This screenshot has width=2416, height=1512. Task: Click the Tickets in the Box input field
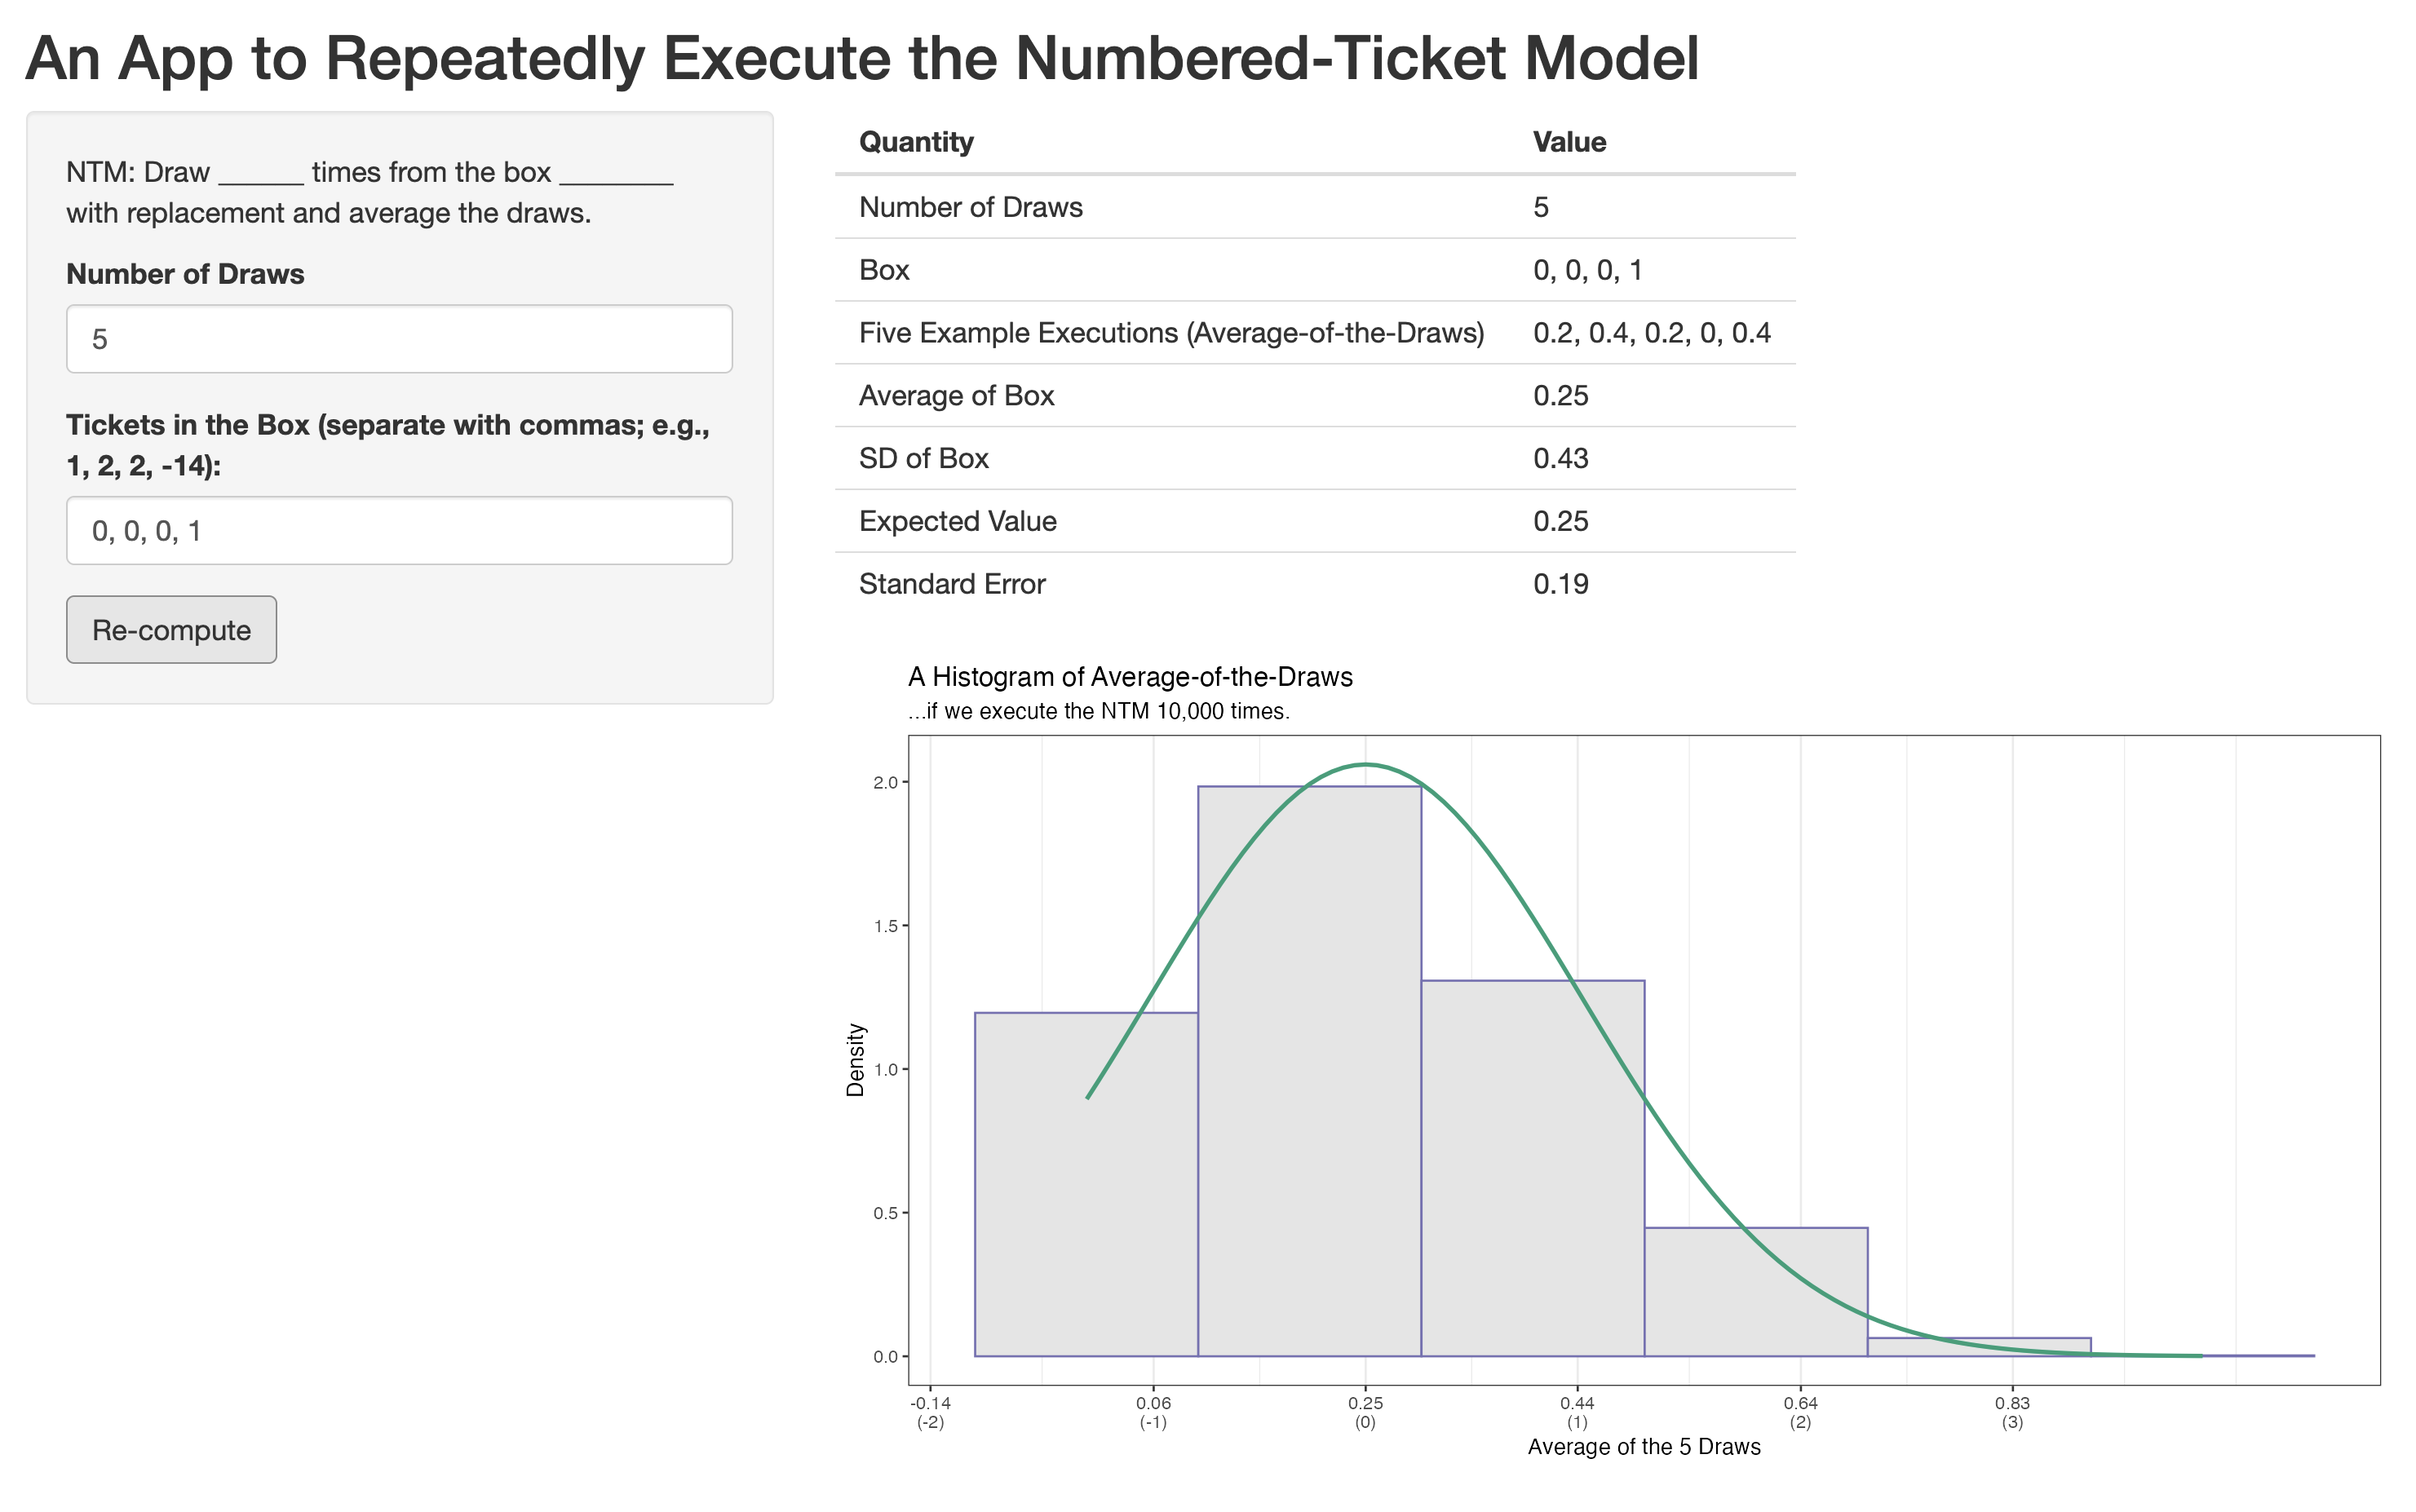[399, 531]
